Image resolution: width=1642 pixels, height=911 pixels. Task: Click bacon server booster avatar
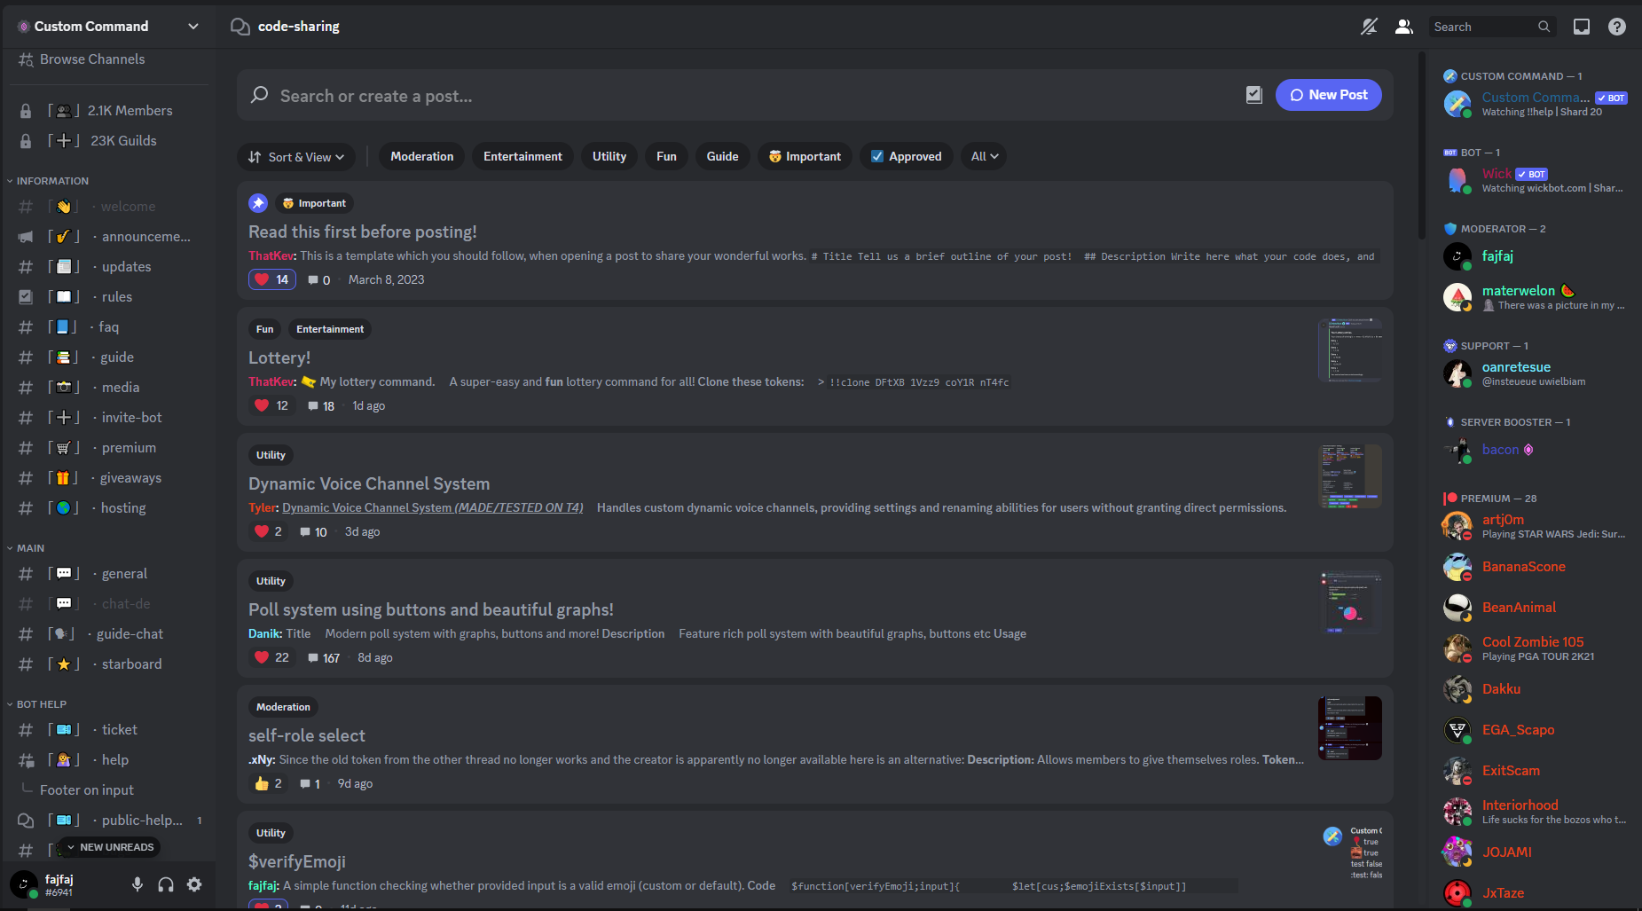click(1457, 450)
